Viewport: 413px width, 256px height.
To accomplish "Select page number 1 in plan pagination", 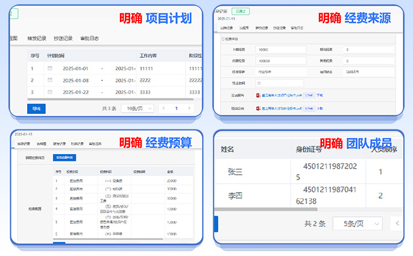I will click(x=176, y=108).
